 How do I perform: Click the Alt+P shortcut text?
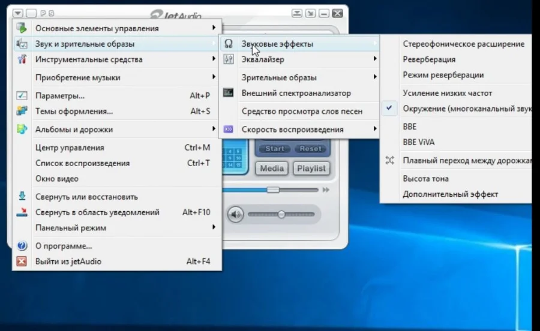[200, 96]
